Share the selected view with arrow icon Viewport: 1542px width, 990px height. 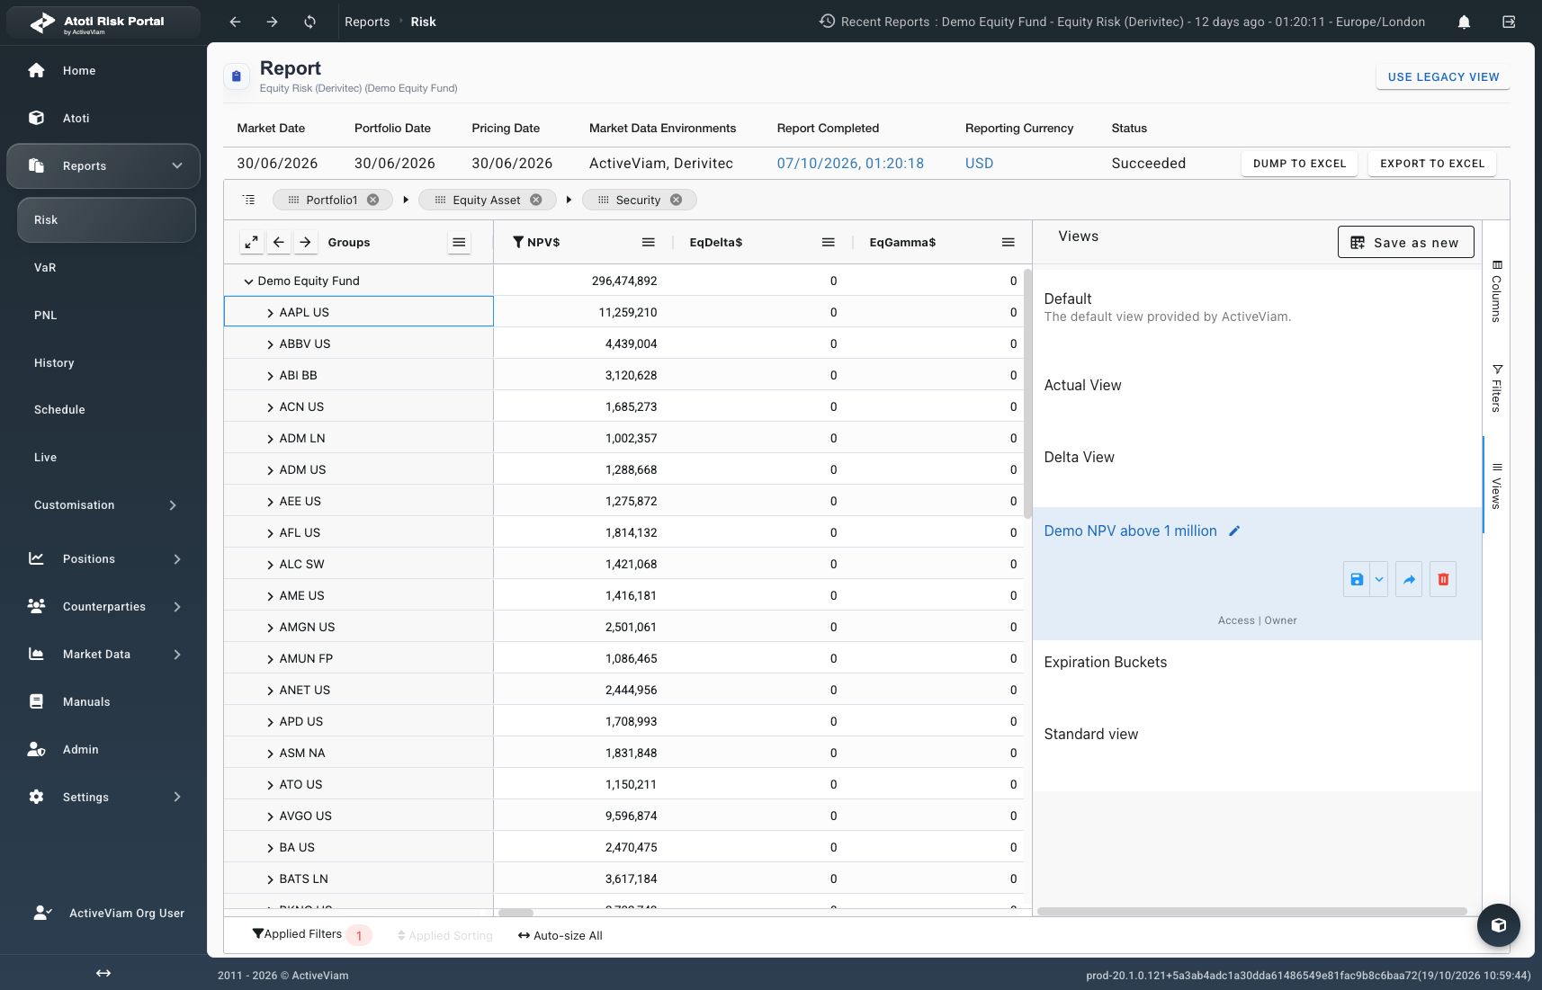point(1409,579)
